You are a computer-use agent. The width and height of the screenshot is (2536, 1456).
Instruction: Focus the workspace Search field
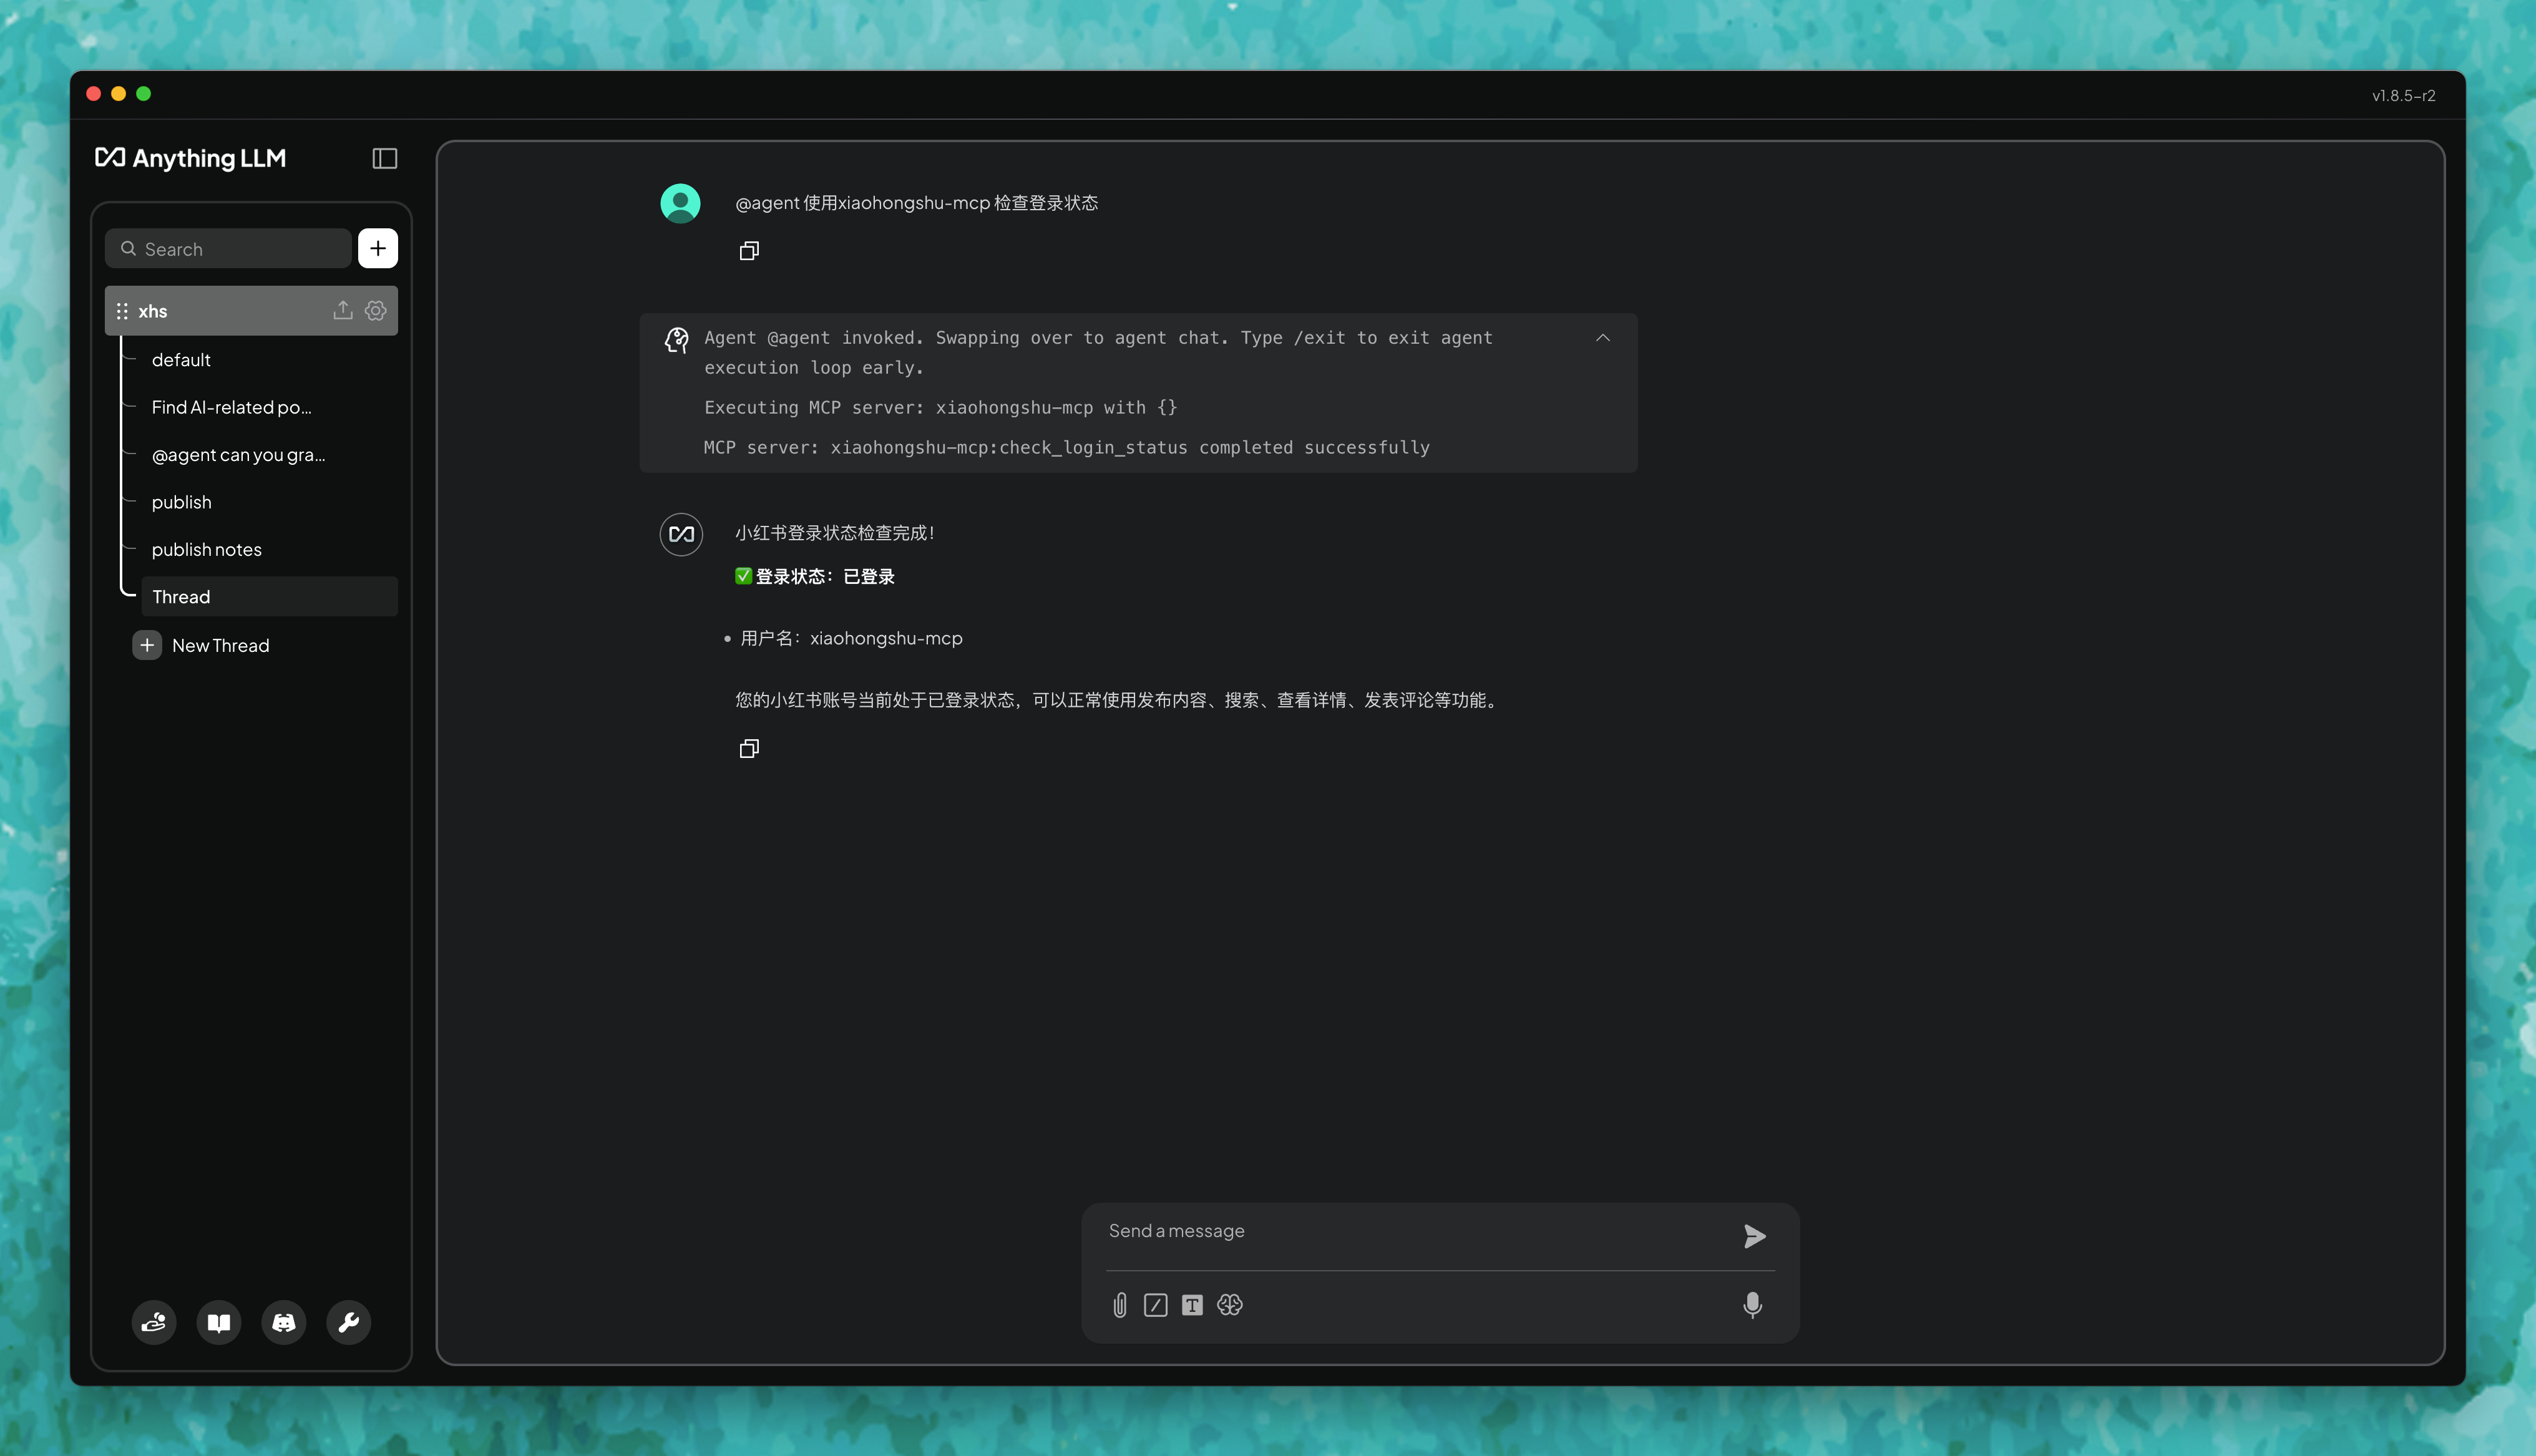pyautogui.click(x=228, y=249)
